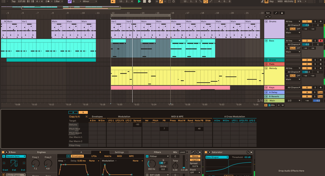The width and height of the screenshot is (325, 176).
Task: Click the modulation visualization eye icon
Action: coord(68,156)
